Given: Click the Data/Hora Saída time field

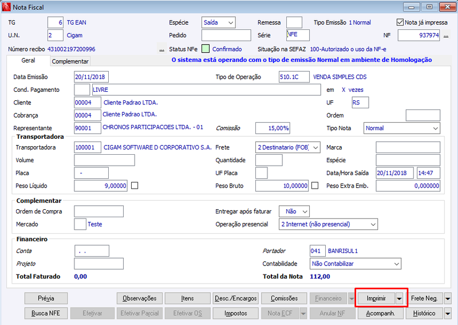Looking at the screenshot, I should (428, 173).
